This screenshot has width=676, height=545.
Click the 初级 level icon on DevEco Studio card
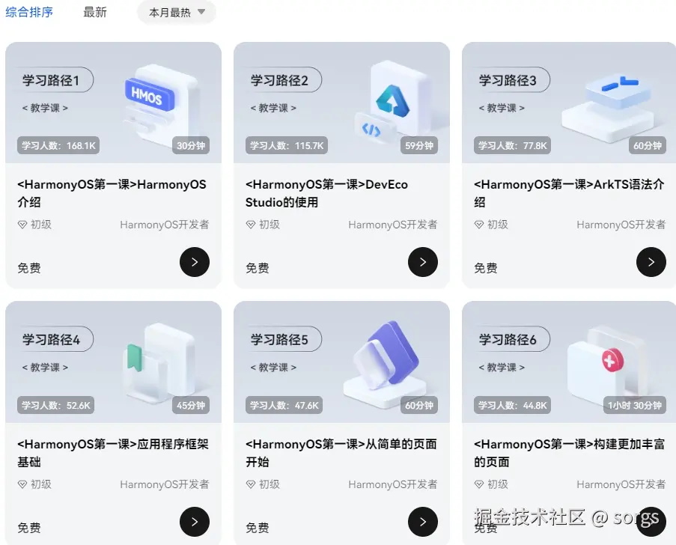click(251, 225)
